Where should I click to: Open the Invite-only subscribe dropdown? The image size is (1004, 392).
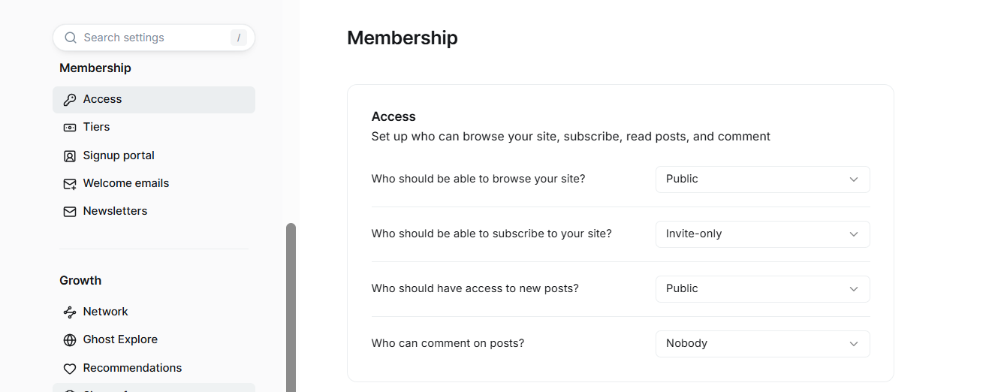762,234
